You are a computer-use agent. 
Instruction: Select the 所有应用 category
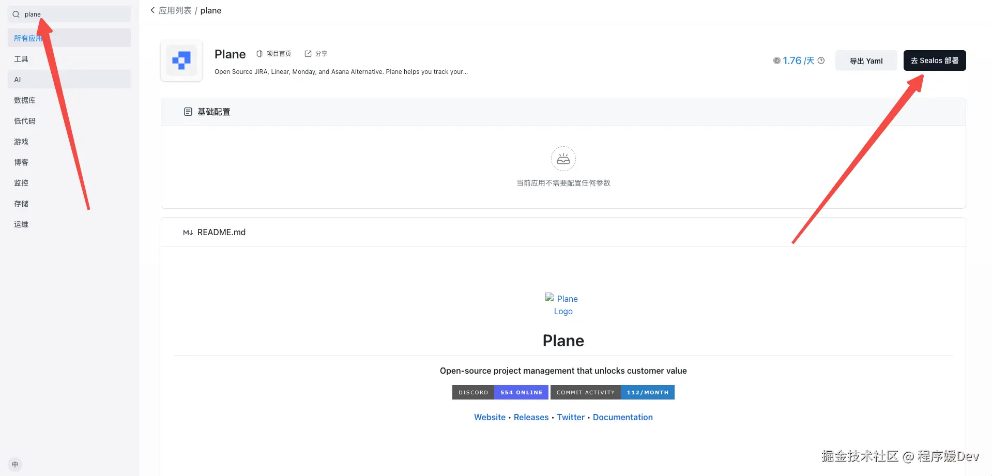pos(69,38)
